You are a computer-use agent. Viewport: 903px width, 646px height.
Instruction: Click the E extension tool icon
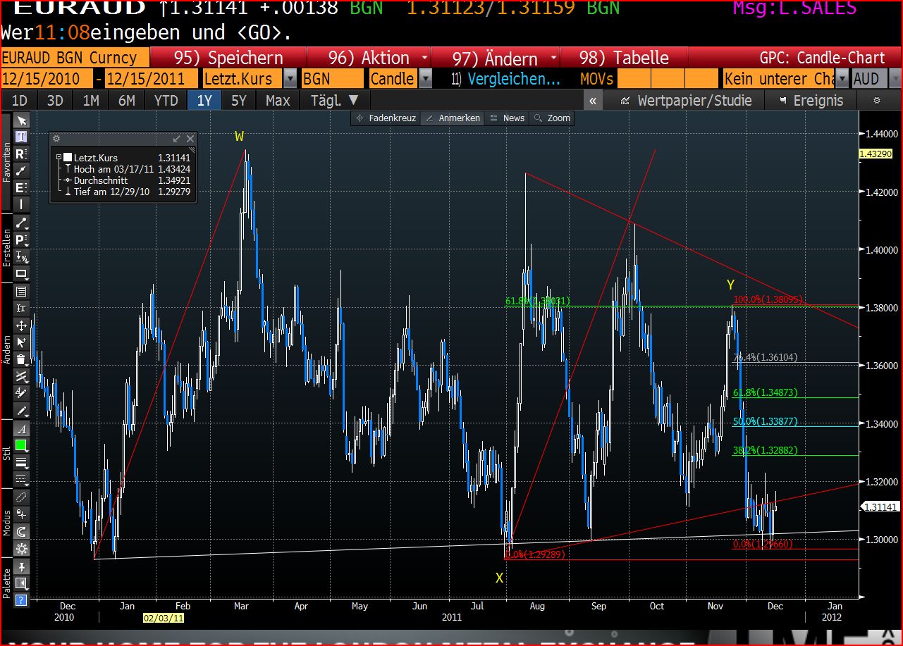click(x=21, y=187)
